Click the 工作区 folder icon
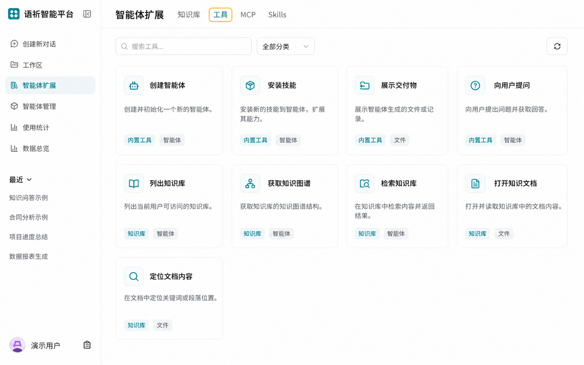This screenshot has width=584, height=365. coord(14,65)
